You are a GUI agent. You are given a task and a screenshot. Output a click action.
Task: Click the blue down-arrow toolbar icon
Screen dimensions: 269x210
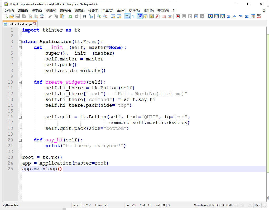point(241,16)
